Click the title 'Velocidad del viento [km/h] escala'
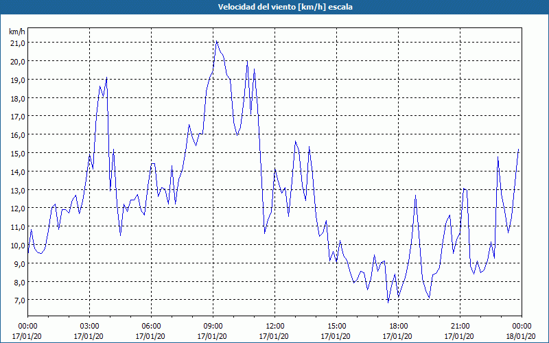This screenshot has height=343, width=549. click(285, 7)
